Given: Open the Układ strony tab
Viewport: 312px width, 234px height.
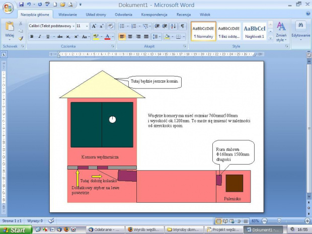Looking at the screenshot, I should click(96, 15).
